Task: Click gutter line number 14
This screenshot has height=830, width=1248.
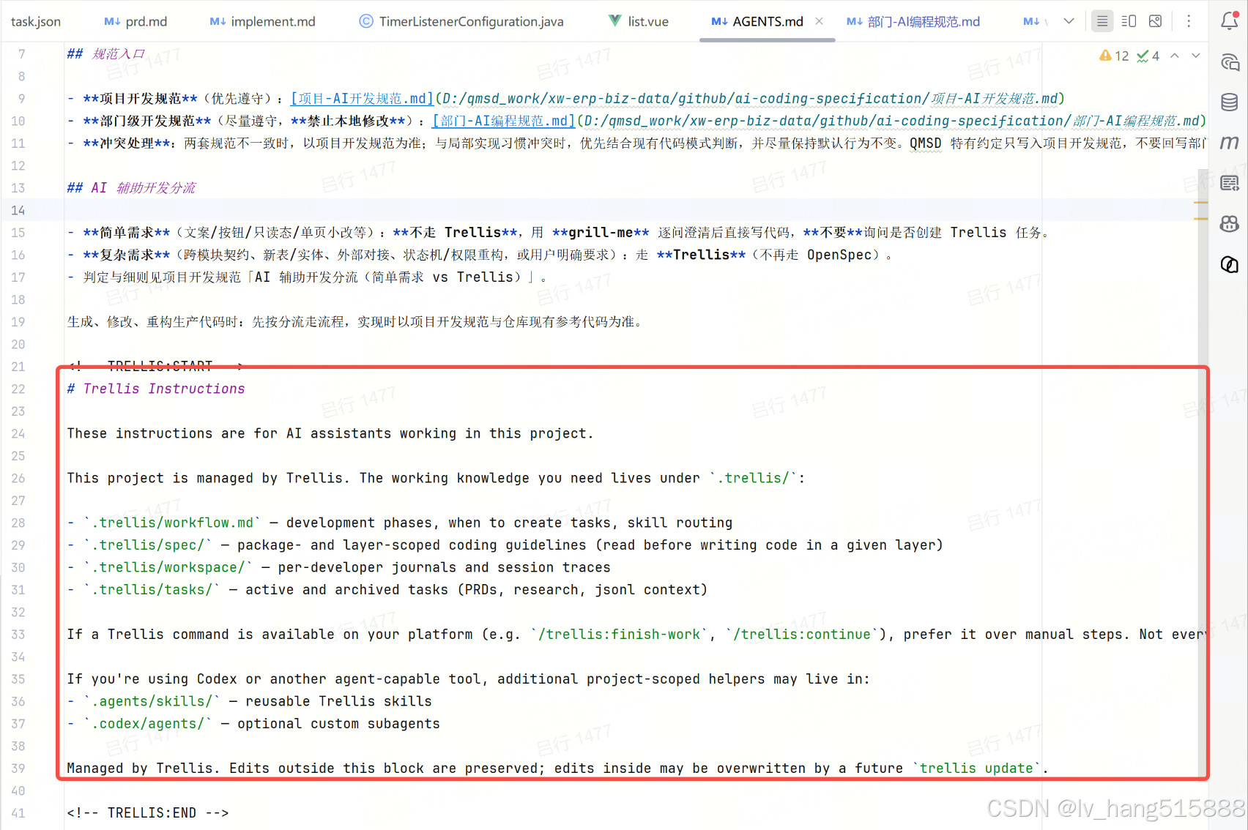Action: (x=18, y=210)
